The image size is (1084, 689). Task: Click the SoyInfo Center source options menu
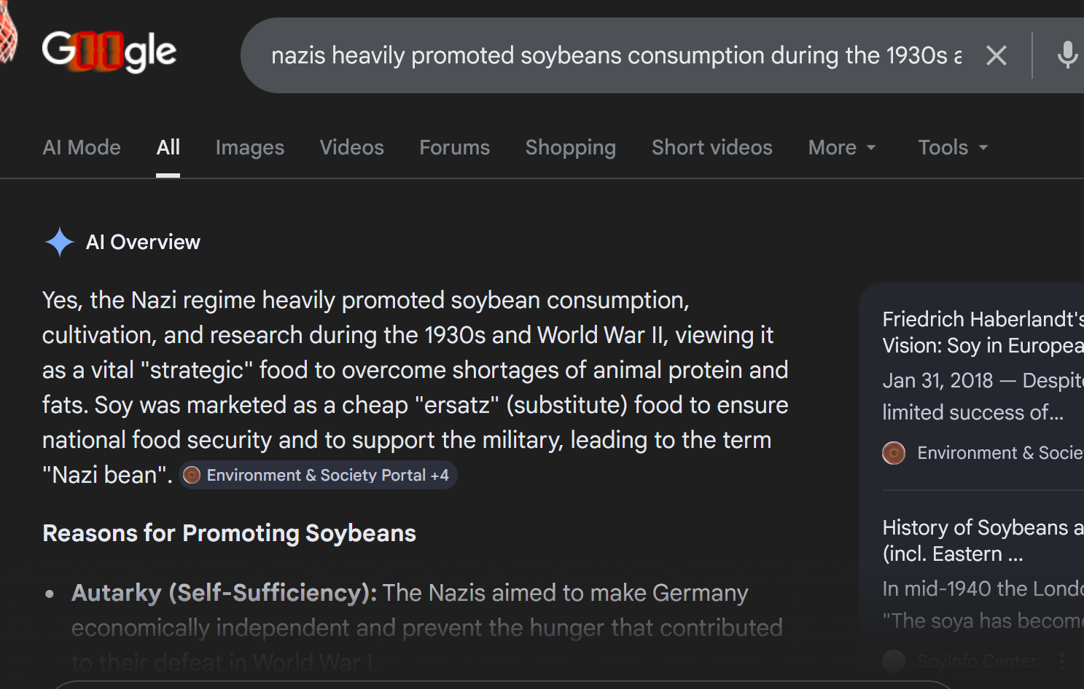click(1062, 661)
